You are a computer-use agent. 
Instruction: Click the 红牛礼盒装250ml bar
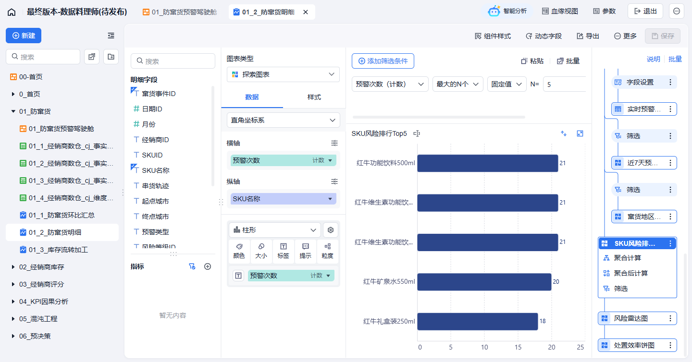tap(477, 321)
